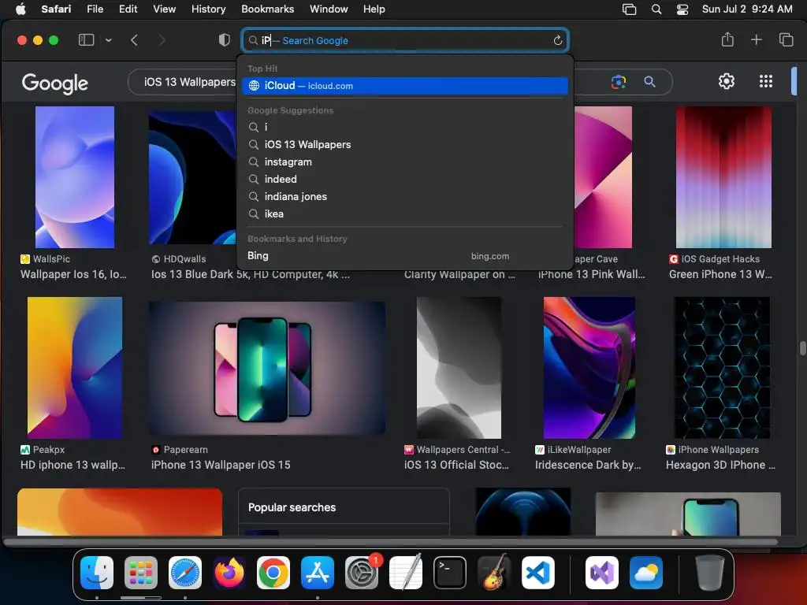
Task: Launch Google Chrome from the Dock
Action: point(273,573)
